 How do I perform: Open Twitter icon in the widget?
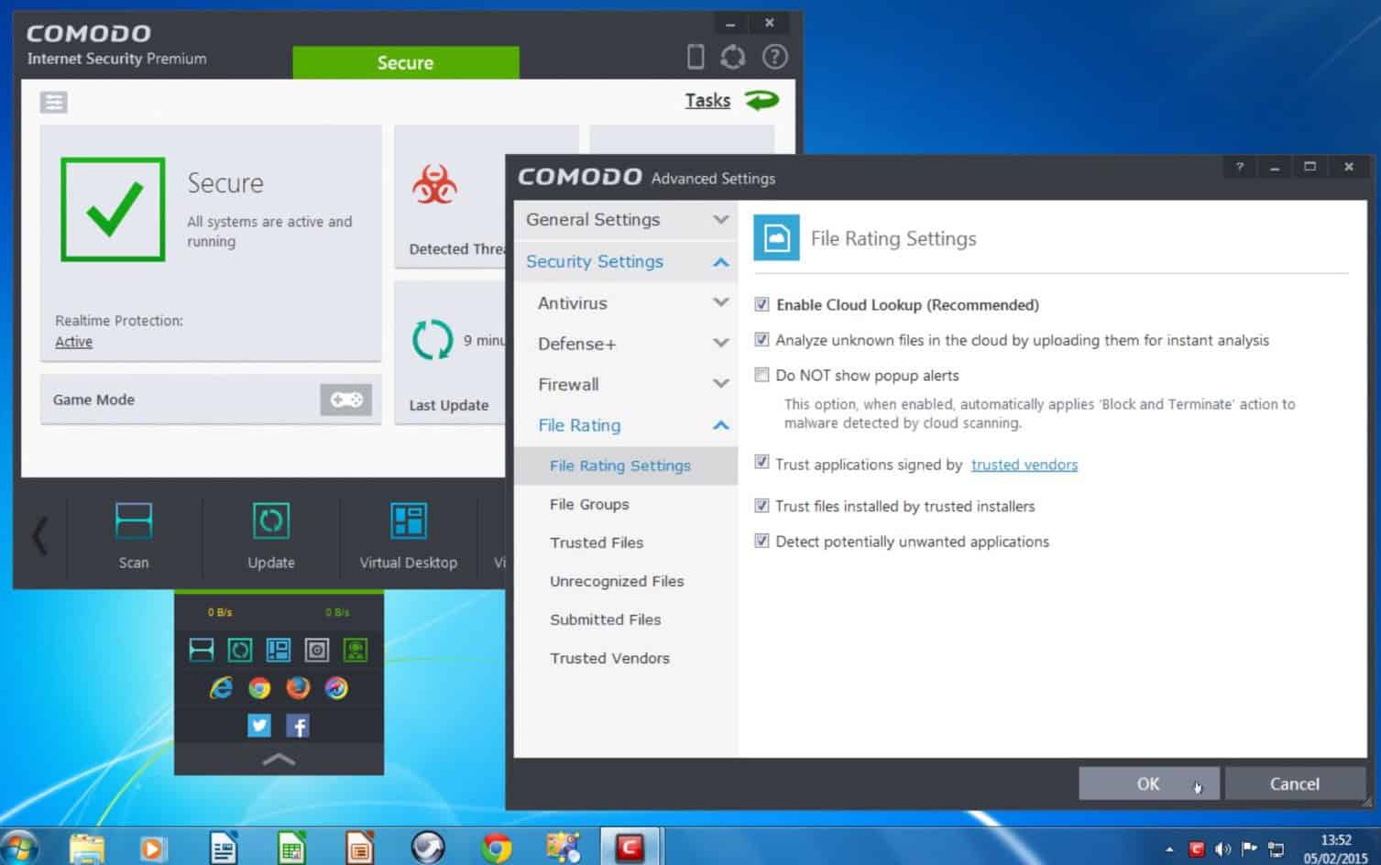[259, 726]
